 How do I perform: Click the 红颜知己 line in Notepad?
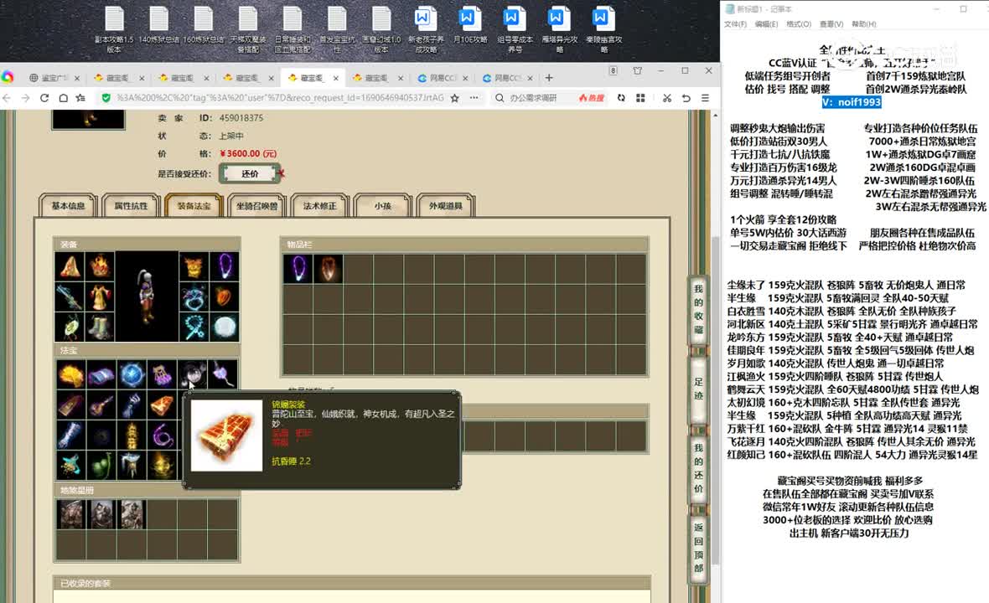[852, 454]
